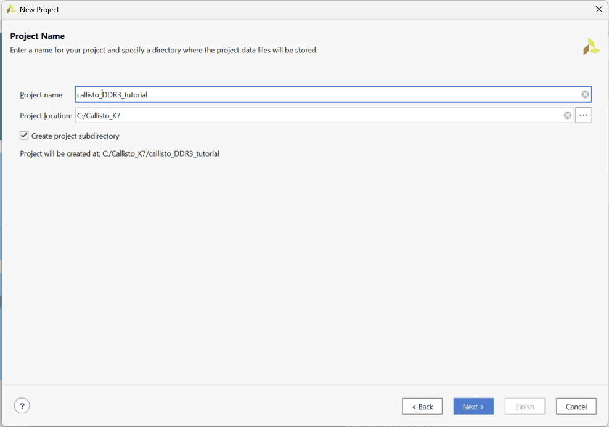Viewport: 609px width, 427px height.
Task: Close the New Project dialog window
Action: point(599,9)
